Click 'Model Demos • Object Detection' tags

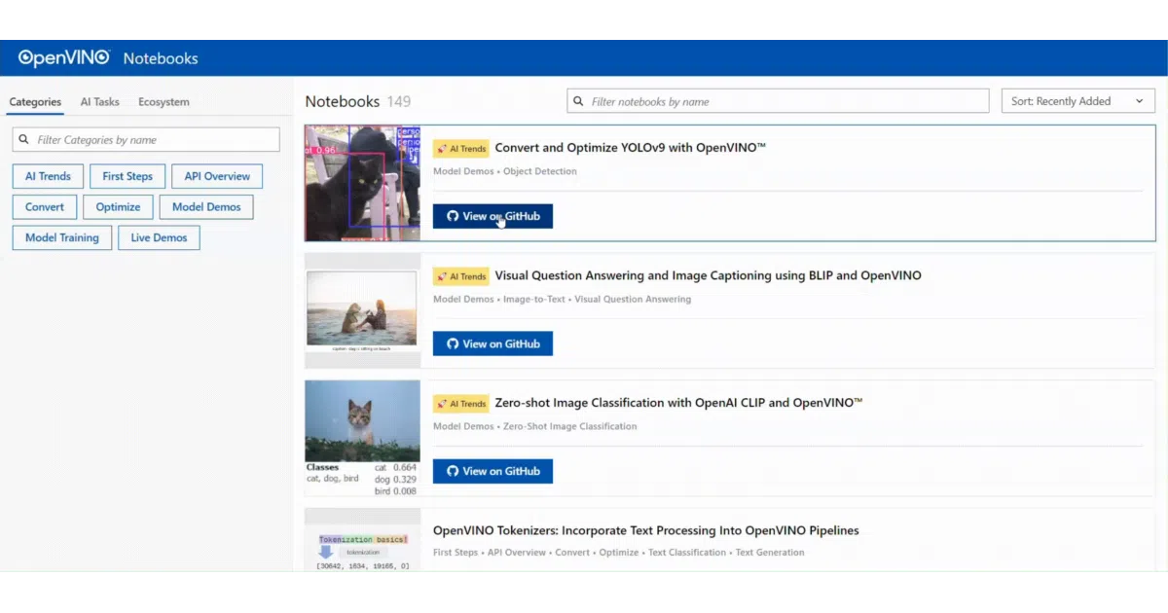[505, 171]
